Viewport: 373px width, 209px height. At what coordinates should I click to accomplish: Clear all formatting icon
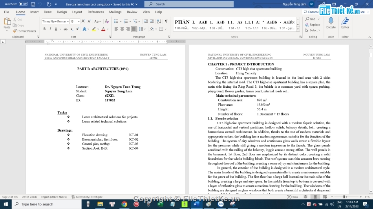pyautogui.click(x=107, y=22)
